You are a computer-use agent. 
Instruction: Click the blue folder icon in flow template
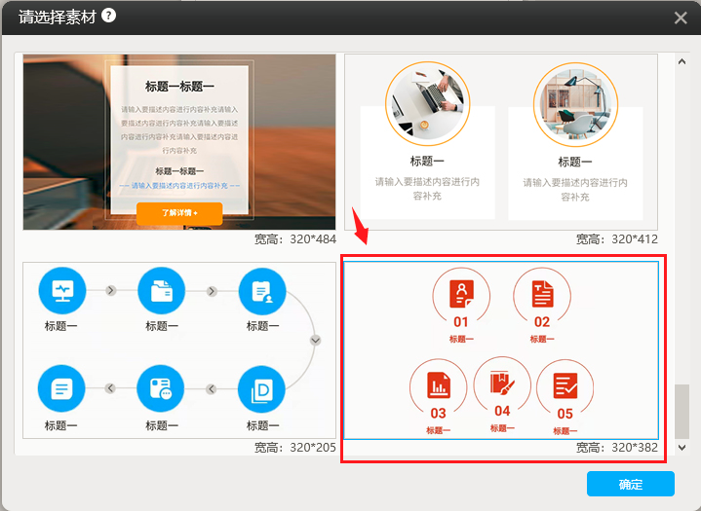click(162, 290)
